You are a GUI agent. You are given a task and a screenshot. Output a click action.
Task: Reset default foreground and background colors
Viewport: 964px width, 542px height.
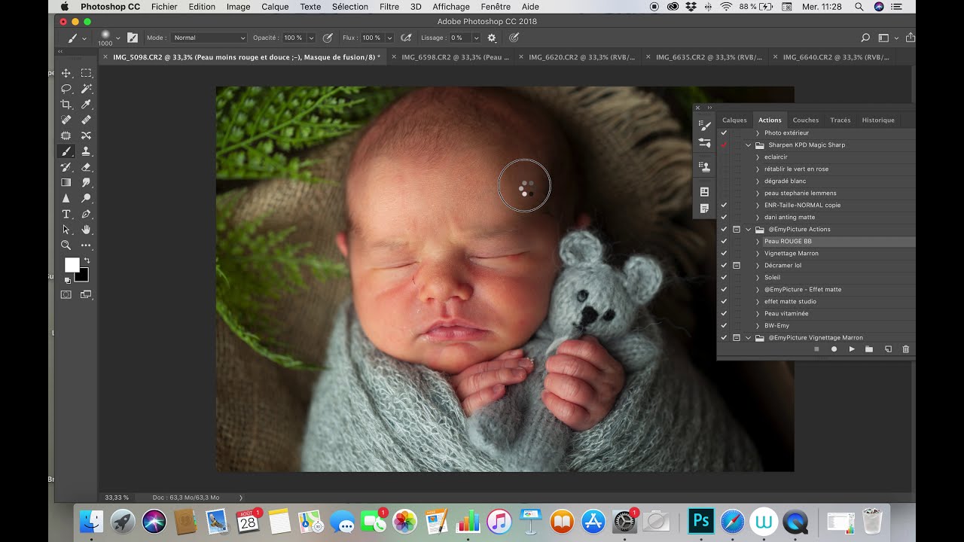67,280
